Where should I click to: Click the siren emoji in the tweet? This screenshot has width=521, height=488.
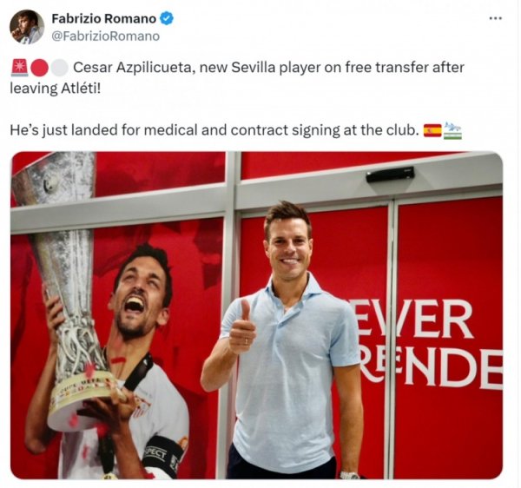[x=20, y=68]
